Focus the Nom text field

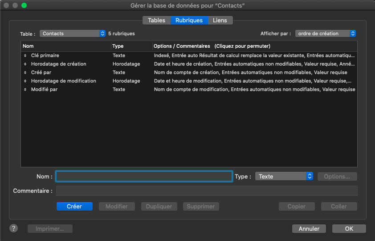pyautogui.click(x=144, y=176)
